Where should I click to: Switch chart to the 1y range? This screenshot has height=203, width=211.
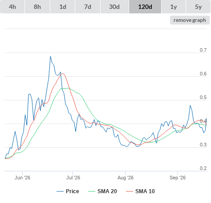pos(174,7)
